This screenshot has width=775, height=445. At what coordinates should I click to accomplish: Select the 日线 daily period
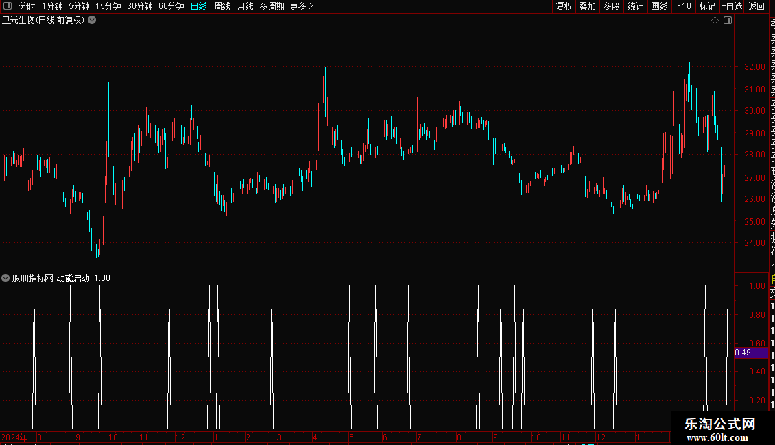click(x=199, y=6)
